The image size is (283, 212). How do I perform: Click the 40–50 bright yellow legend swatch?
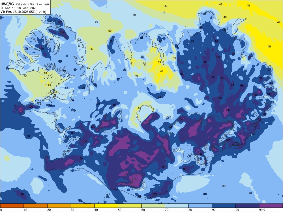click(x=106, y=206)
